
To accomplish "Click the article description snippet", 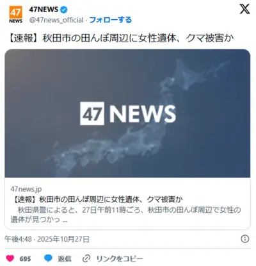I will click(125, 215).
